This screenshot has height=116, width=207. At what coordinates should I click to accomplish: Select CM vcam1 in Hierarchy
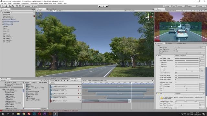6,35
